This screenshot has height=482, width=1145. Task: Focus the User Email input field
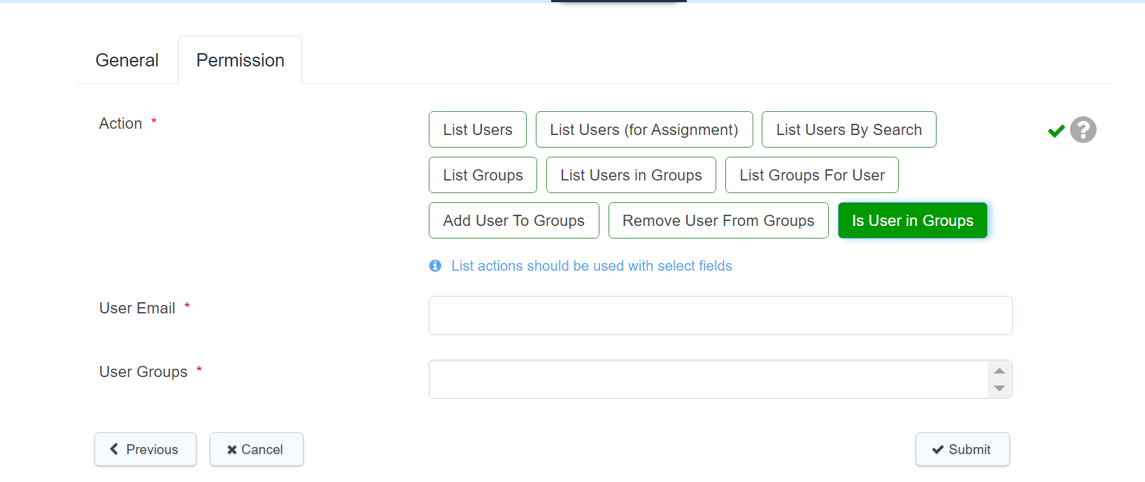click(x=720, y=316)
